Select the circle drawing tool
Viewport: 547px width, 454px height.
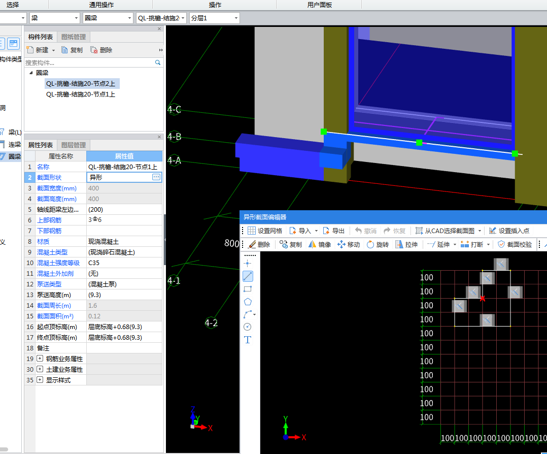(x=247, y=327)
